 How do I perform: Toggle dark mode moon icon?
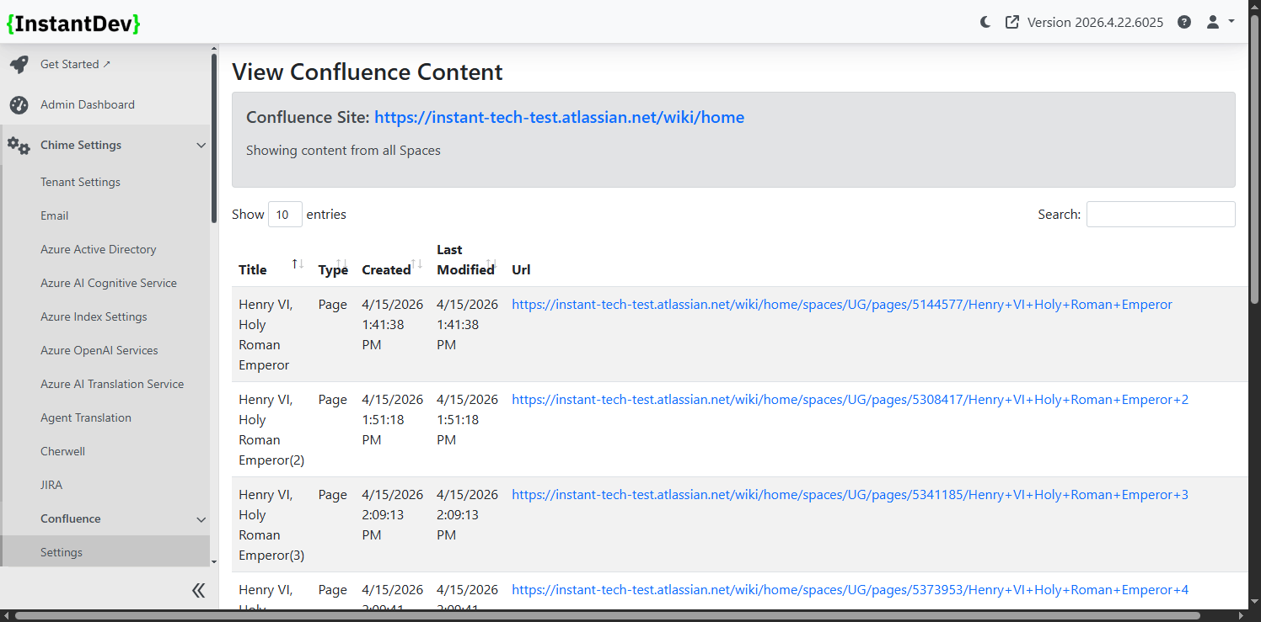(x=985, y=23)
